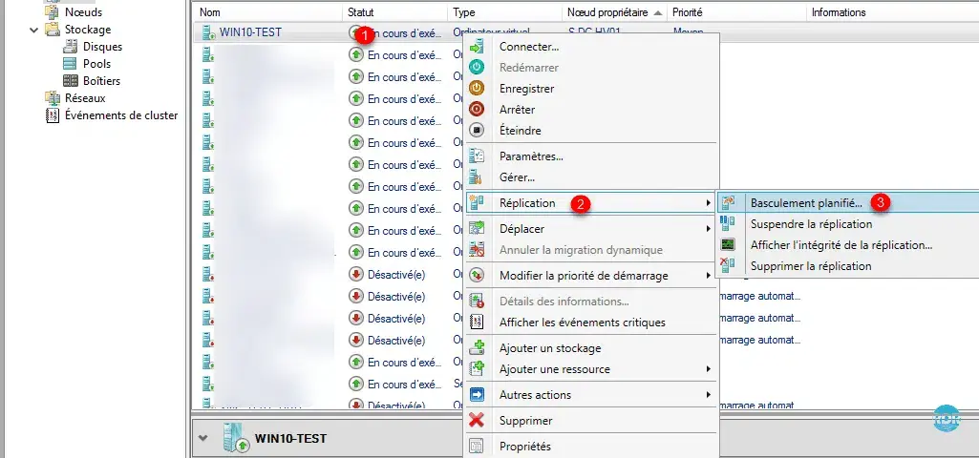The image size is (979, 458).
Task: Click the Propriétés icon
Action: [x=477, y=447]
